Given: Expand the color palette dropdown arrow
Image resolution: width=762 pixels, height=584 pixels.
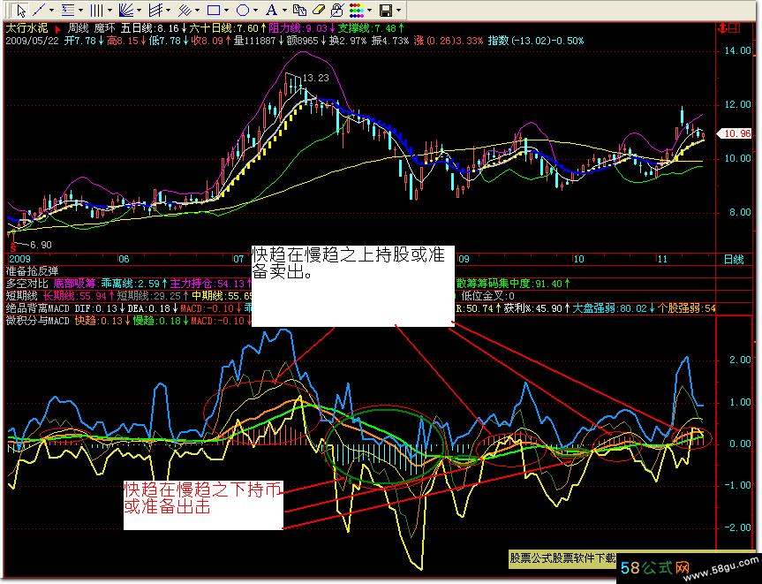Looking at the screenshot, I should [368, 11].
